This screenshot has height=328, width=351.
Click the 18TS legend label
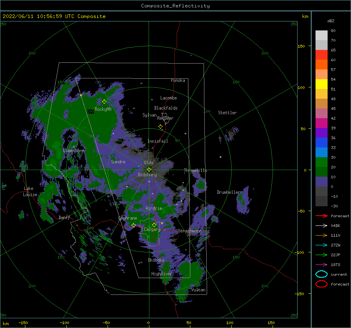[335, 265]
